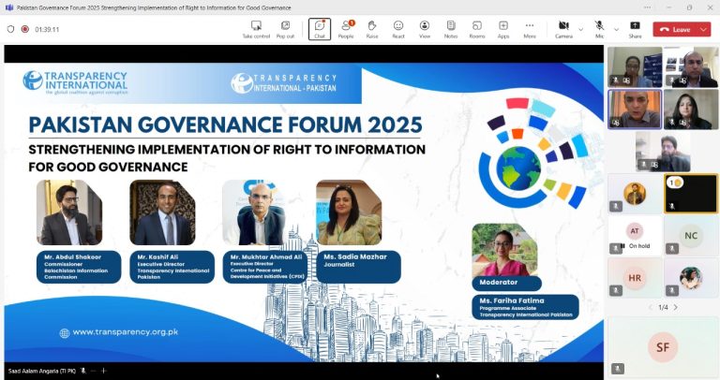This screenshot has height=380, width=720.
Task: Click Take control button
Action: coord(256,28)
